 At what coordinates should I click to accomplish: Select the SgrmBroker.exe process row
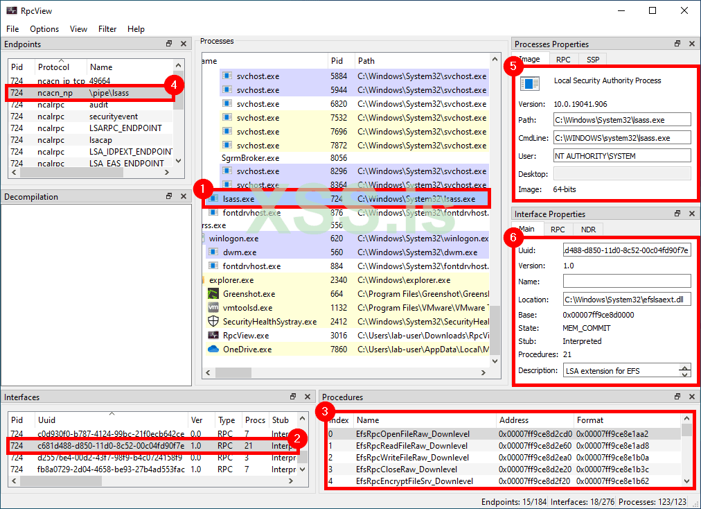pyautogui.click(x=346, y=158)
